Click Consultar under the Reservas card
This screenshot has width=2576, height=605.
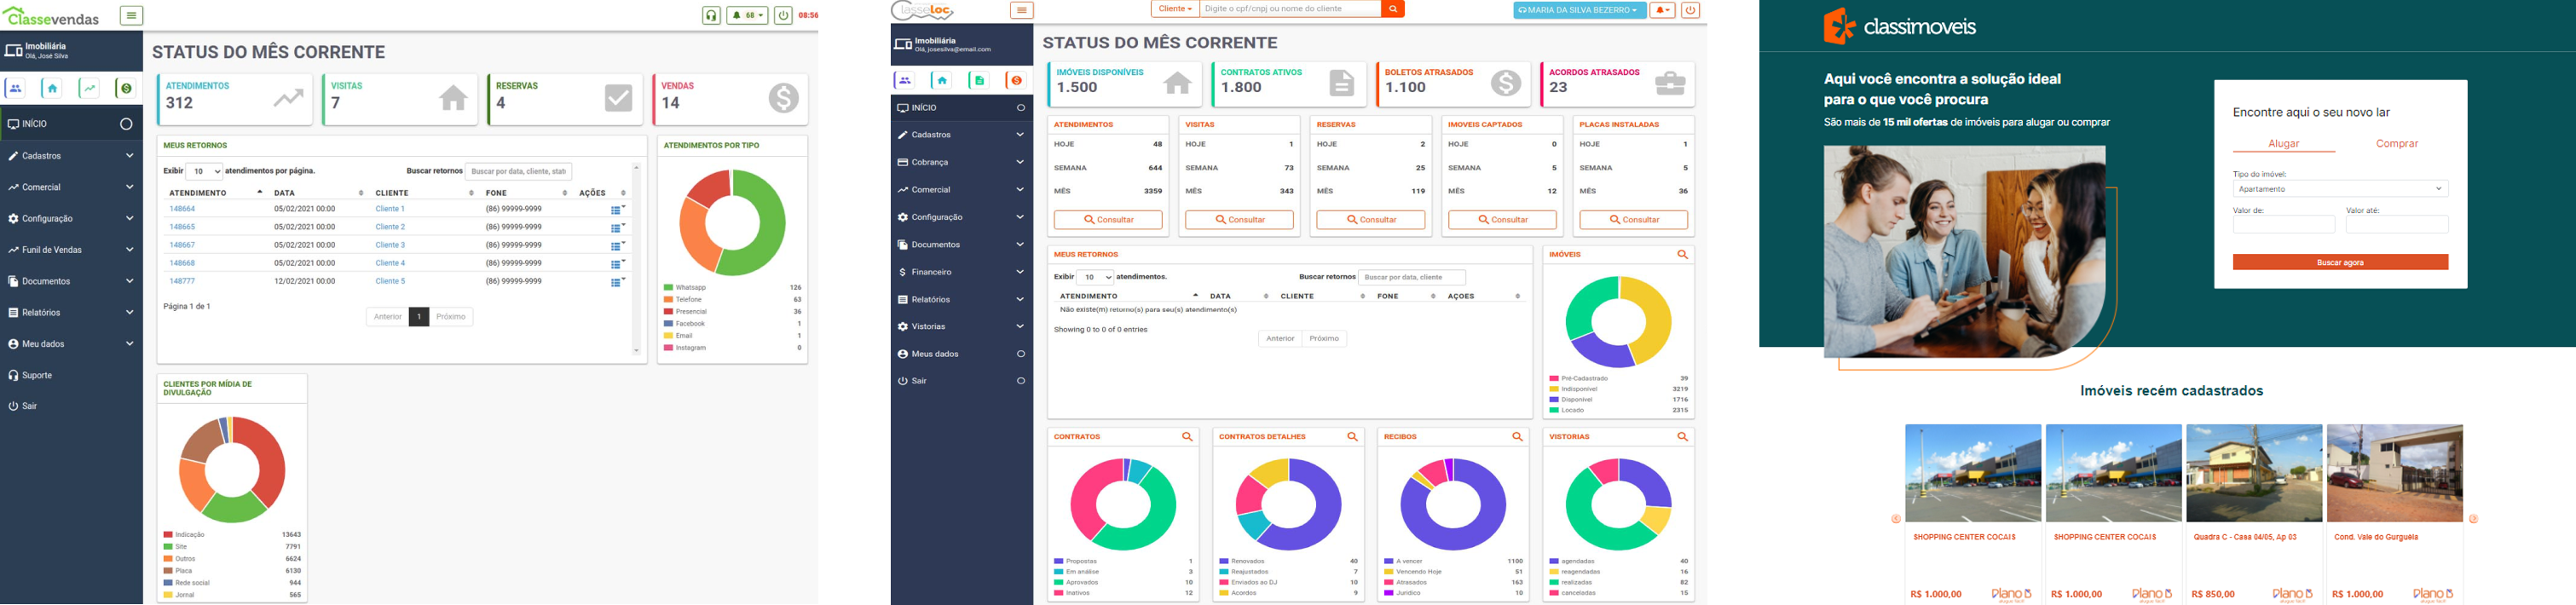(x=1370, y=220)
